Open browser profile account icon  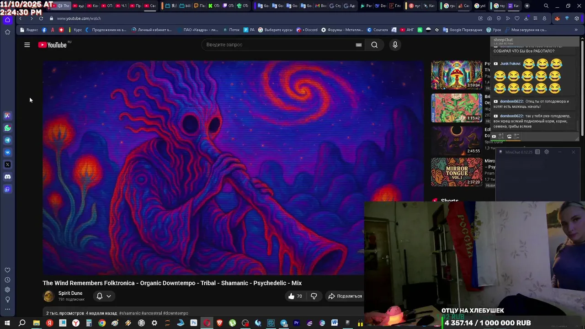[x=544, y=18]
